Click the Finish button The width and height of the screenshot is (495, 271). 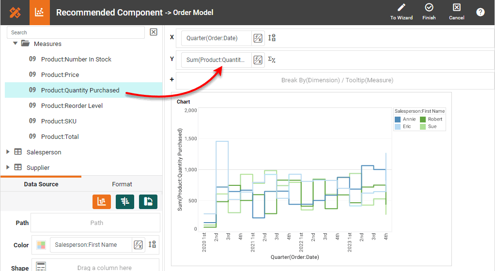(429, 12)
